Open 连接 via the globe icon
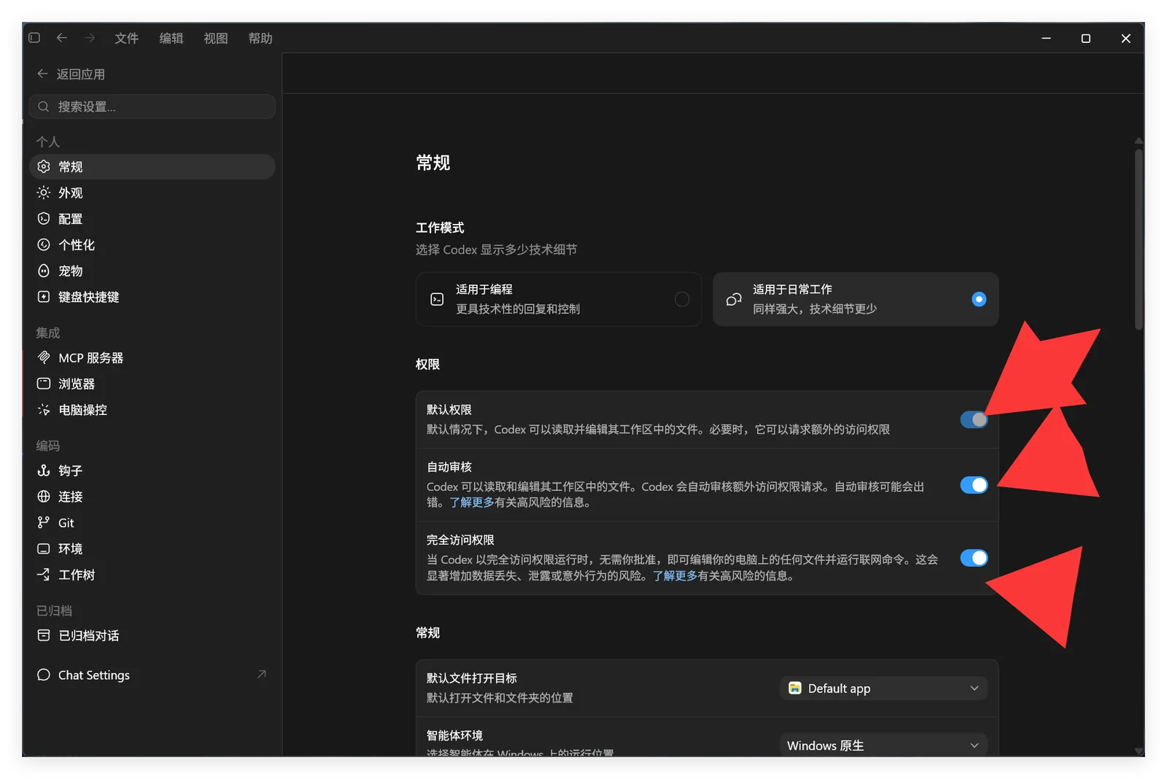The image size is (1167, 779). tap(44, 497)
